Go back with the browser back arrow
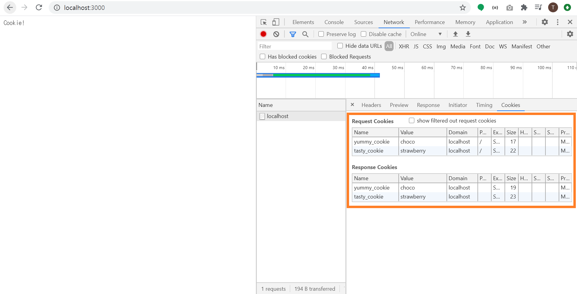The image size is (577, 294). pos(10,8)
